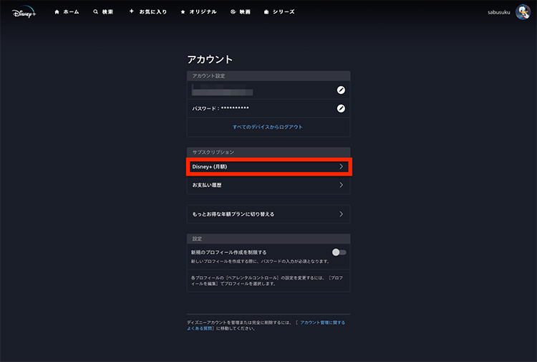The width and height of the screenshot is (537, 362).
Task: Click the pencil icon beside パスワード
Action: pyautogui.click(x=341, y=108)
